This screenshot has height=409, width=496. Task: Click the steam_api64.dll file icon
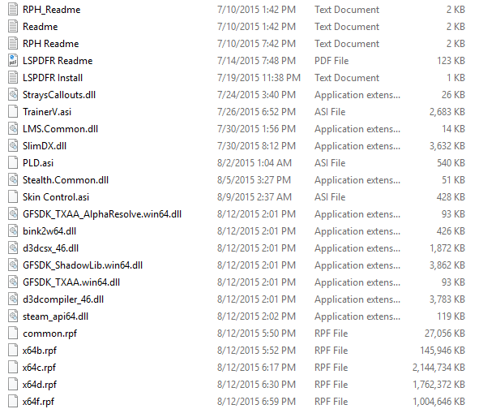pos(13,316)
